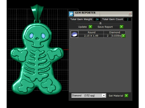Collapse the panel with the round arrow
Viewport: 145px width, 108px height.
100,23
